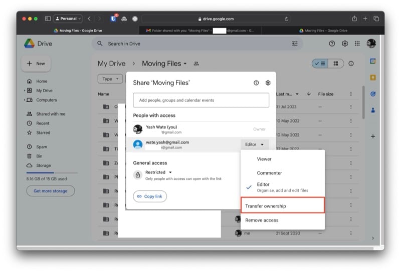The width and height of the screenshot is (401, 272).
Task: Expand Computers tree in sidebar
Action: pos(25,100)
